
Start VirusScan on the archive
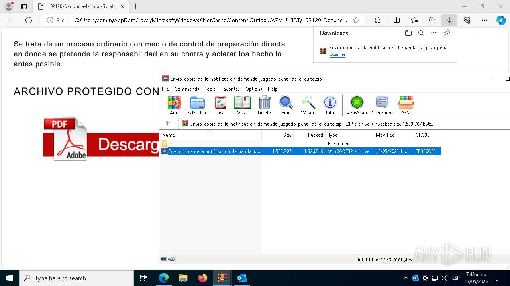(357, 106)
